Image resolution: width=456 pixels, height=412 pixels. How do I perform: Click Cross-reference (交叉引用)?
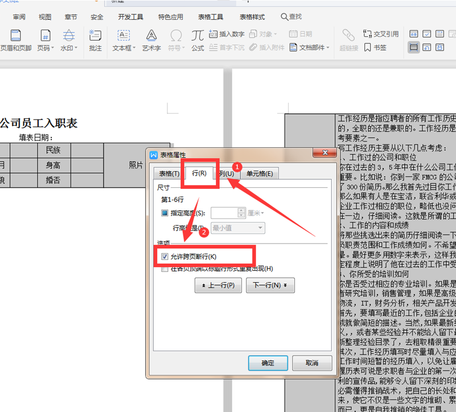pos(381,34)
